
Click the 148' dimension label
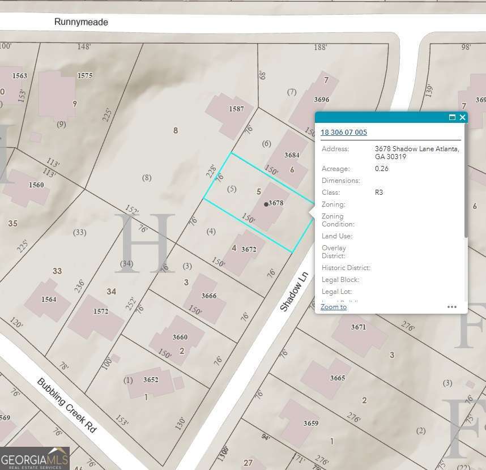pos(84,46)
